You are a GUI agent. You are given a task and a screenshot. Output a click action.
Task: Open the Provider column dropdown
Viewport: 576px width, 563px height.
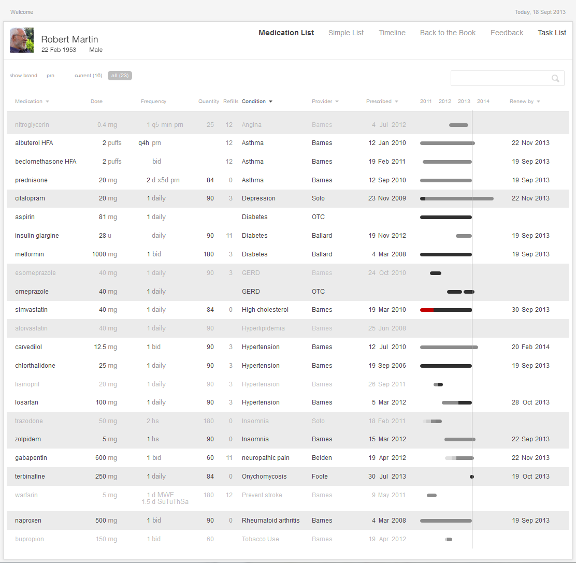click(337, 102)
